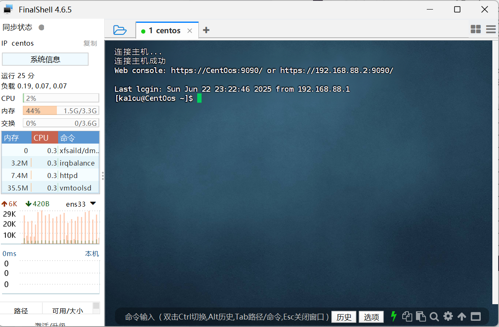The height and width of the screenshot is (327, 499).
Task: Expand the ens33 network interface dropdown
Action: coord(93,204)
